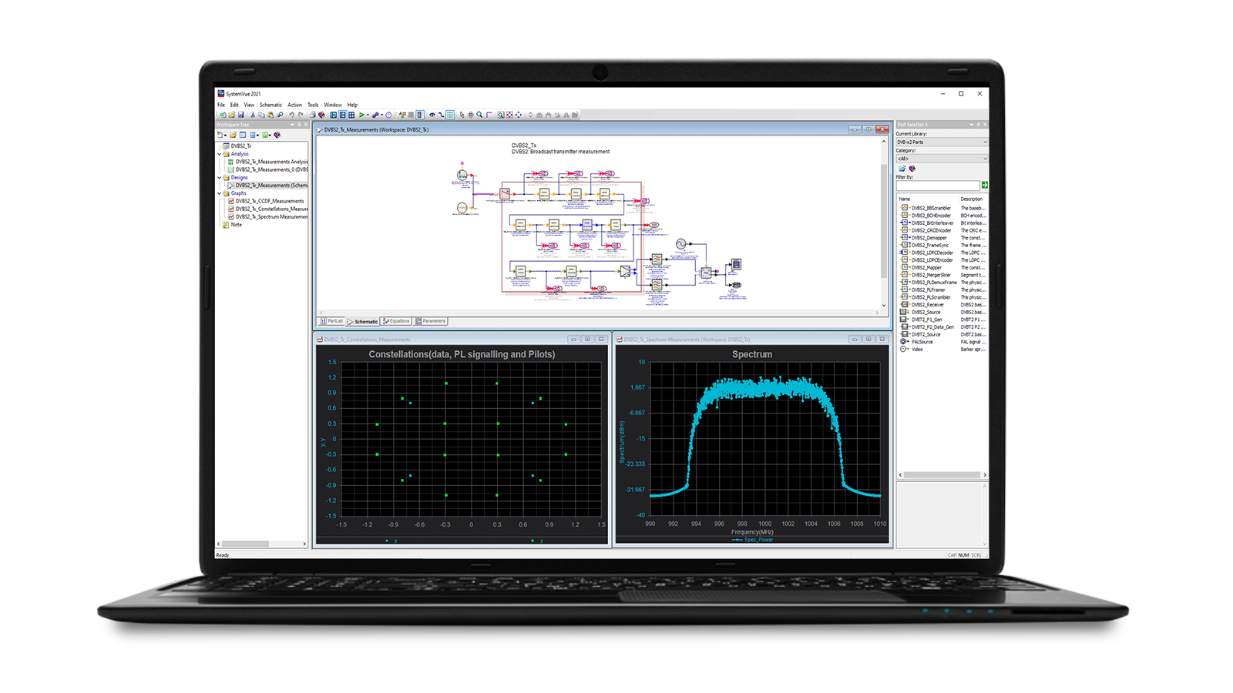Viewport: 1233px width, 693px height.
Task: Open the run button dropdown arrow
Action: (x=368, y=115)
